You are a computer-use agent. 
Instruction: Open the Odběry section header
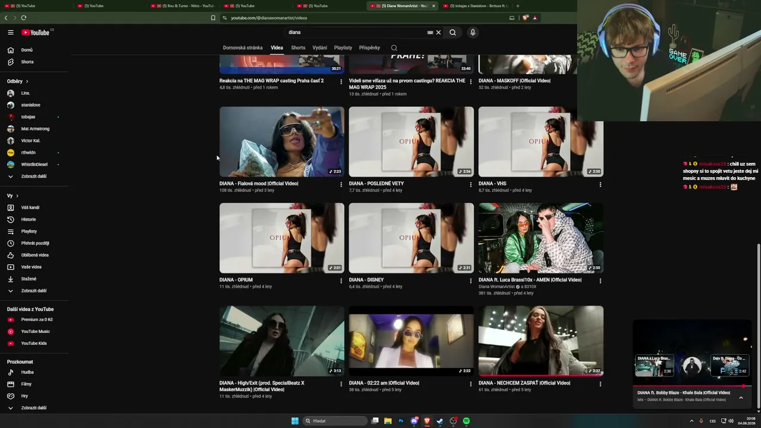tap(18, 81)
